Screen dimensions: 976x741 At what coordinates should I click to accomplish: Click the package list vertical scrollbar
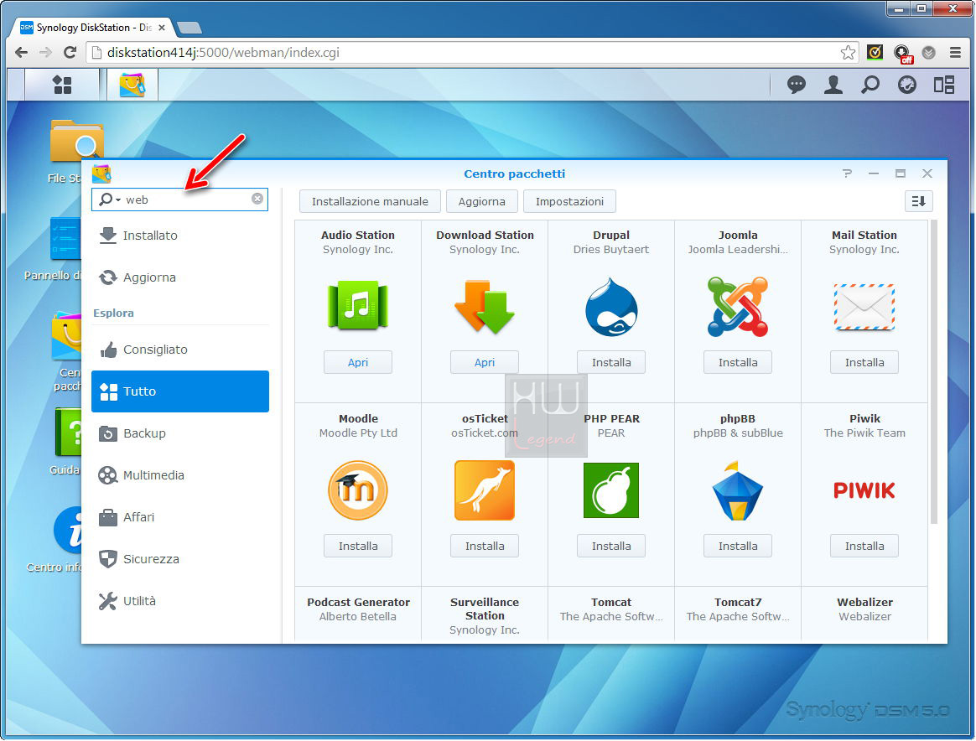point(934,371)
